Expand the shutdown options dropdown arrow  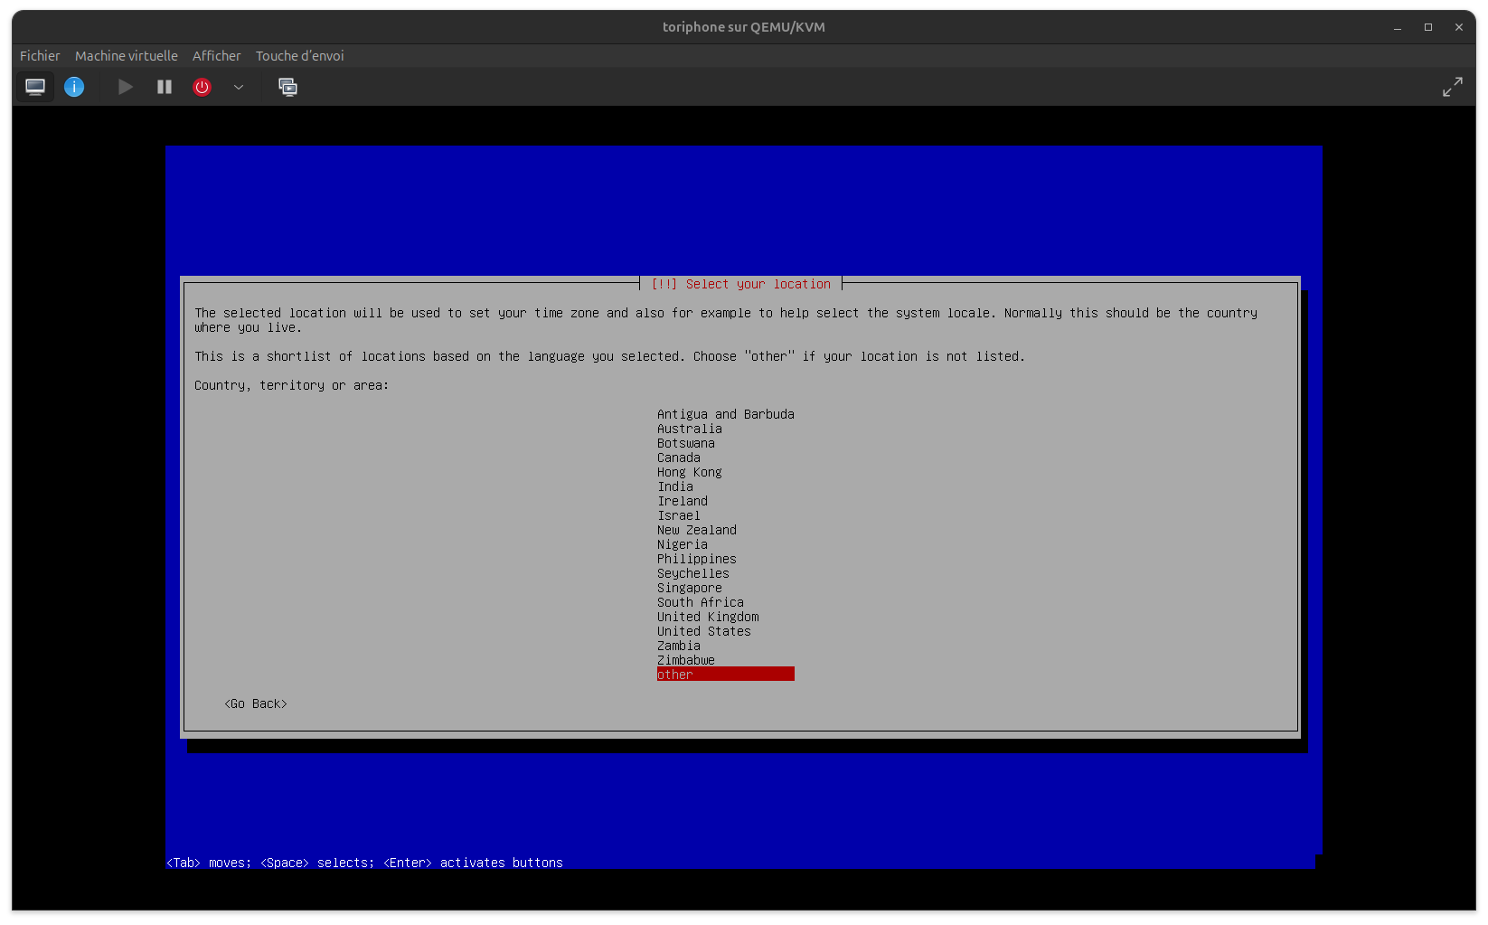pyautogui.click(x=239, y=87)
